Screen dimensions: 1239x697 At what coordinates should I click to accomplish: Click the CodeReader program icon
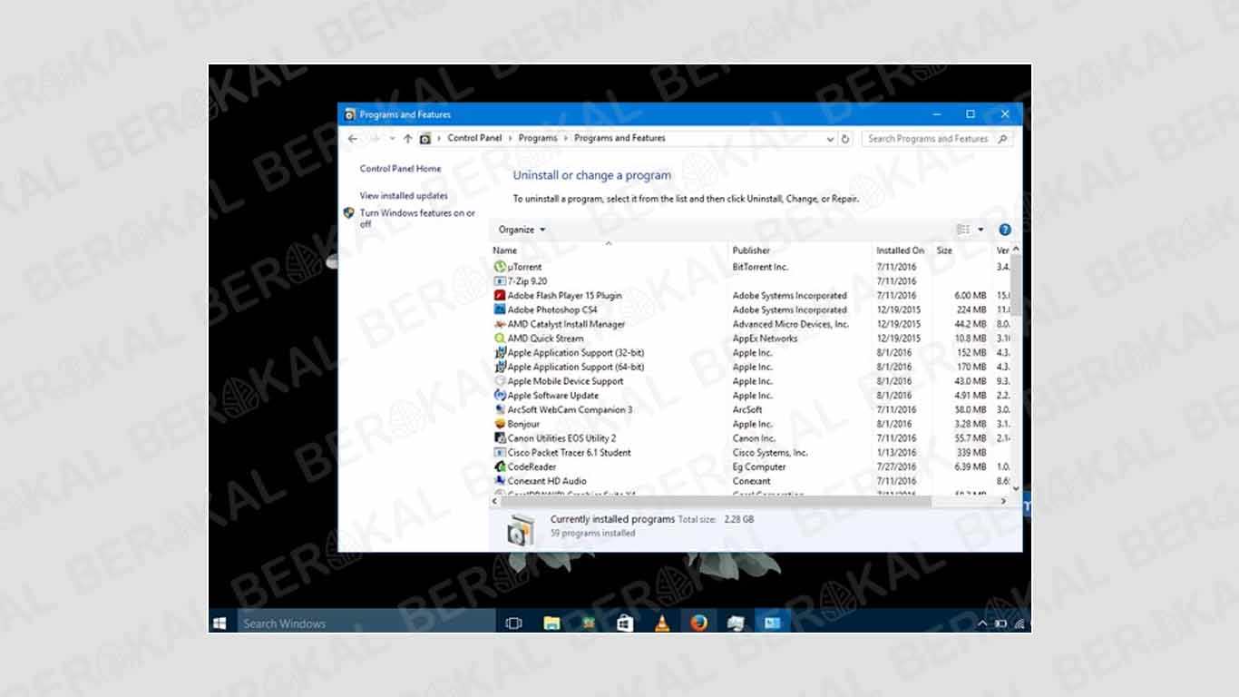click(x=500, y=466)
